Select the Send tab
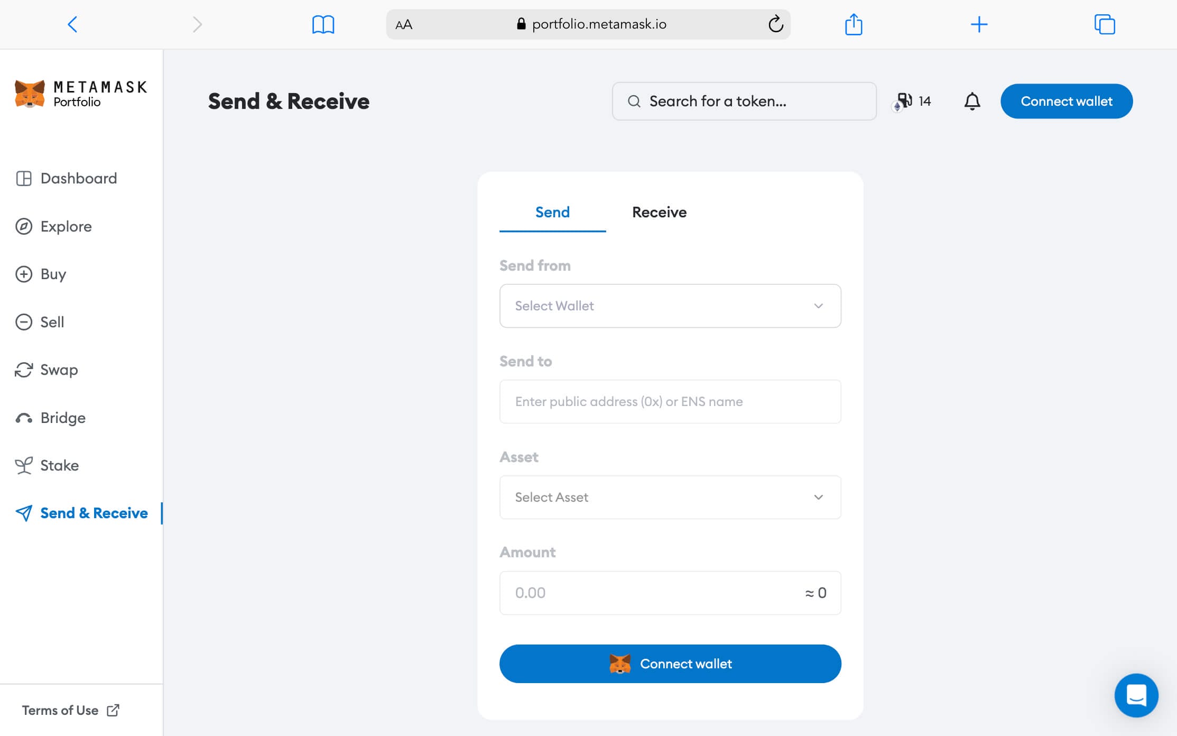The image size is (1177, 736). pos(552,212)
